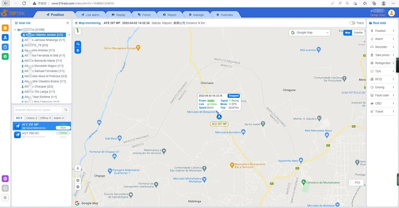Click the power logout icon in sidebar

pyautogui.click(x=5, y=198)
